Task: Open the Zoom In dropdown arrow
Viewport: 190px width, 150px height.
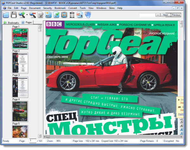Action: tap(27, 15)
